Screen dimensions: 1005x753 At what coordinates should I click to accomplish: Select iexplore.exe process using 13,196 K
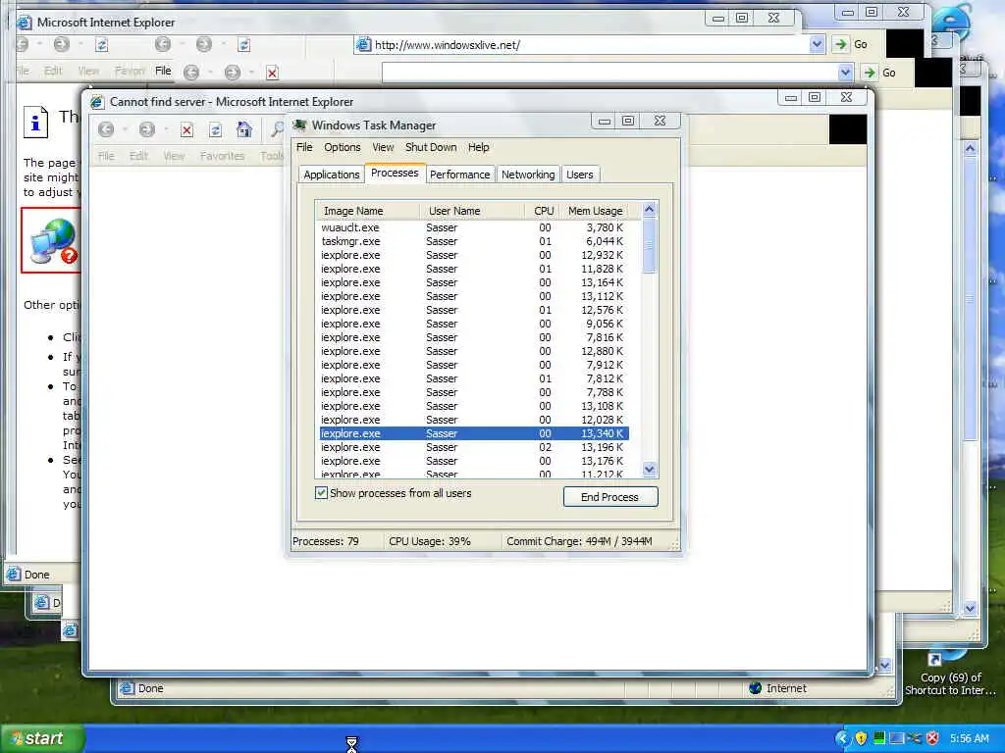pos(474,447)
